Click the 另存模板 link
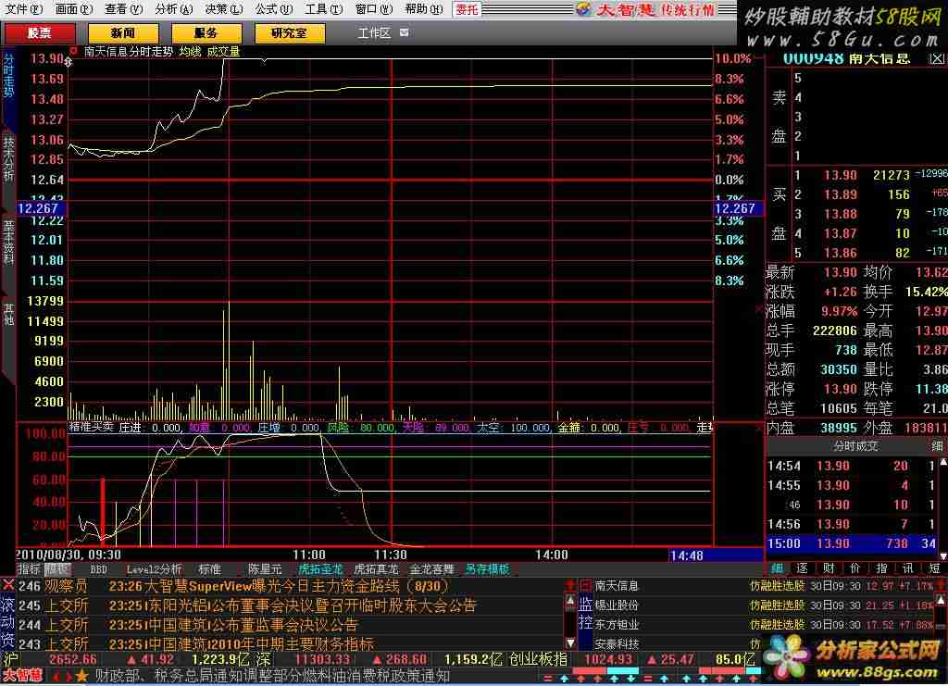The width and height of the screenshot is (948, 686). 487,568
